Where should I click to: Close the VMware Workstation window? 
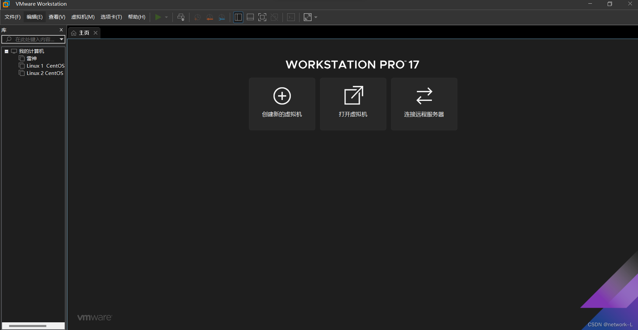(630, 4)
